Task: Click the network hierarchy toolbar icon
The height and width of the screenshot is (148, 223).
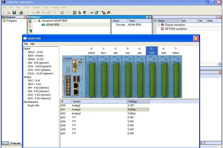Action: click(x=80, y=13)
